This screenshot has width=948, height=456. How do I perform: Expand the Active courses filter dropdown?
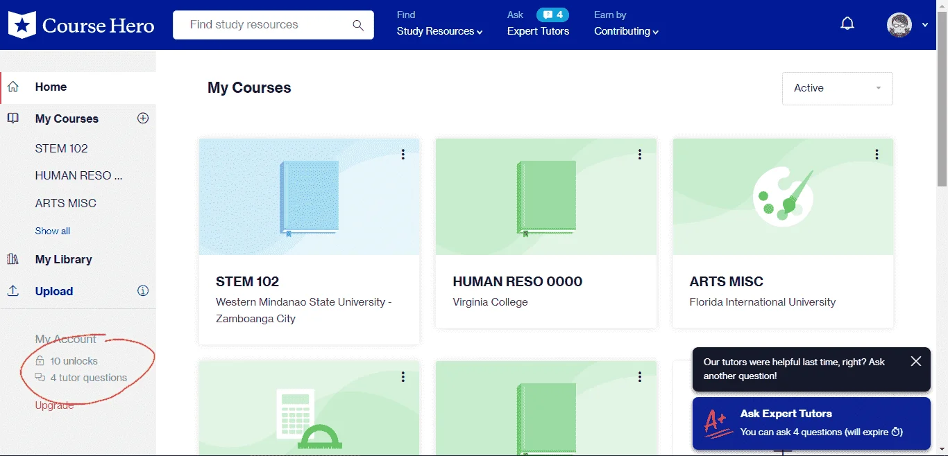[x=838, y=89]
